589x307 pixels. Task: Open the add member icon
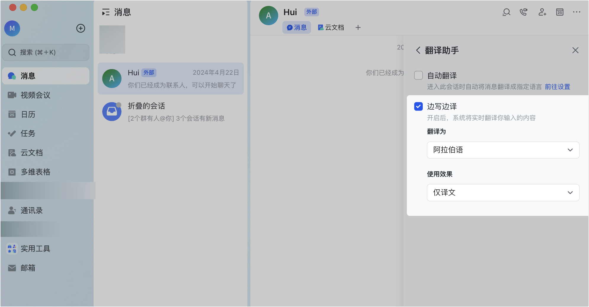pyautogui.click(x=542, y=12)
